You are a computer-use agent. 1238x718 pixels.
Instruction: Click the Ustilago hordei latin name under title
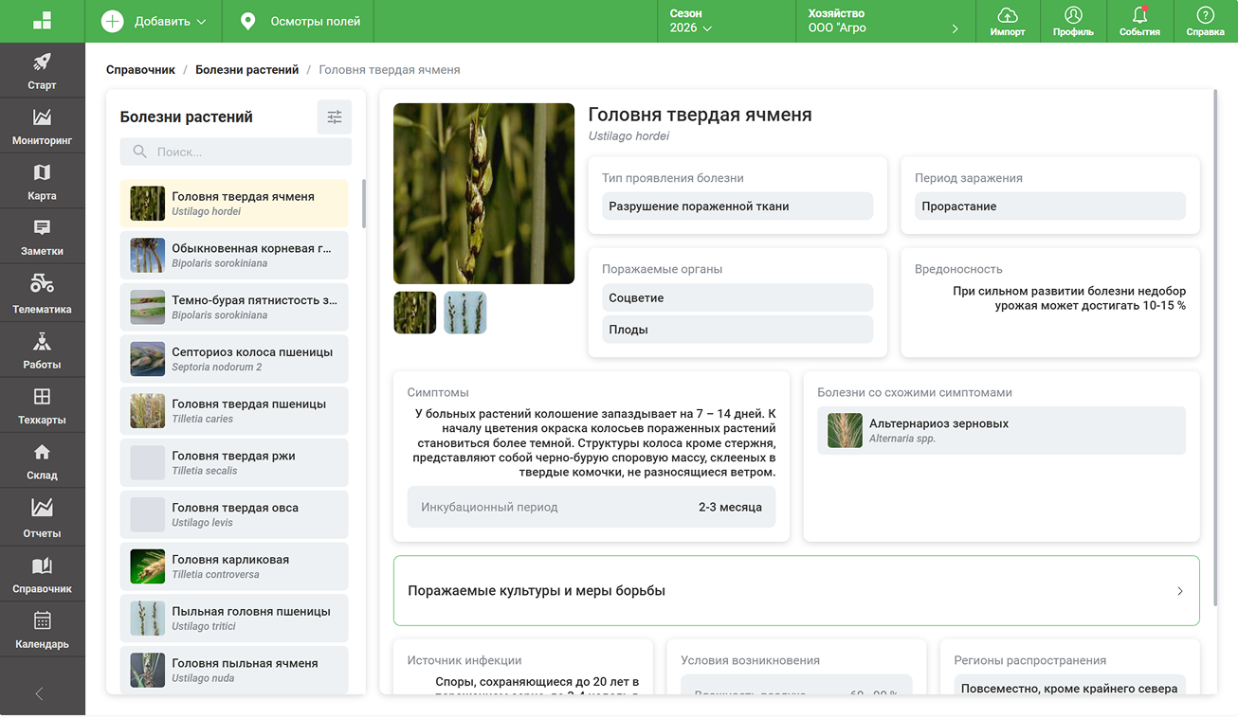pyautogui.click(x=628, y=136)
